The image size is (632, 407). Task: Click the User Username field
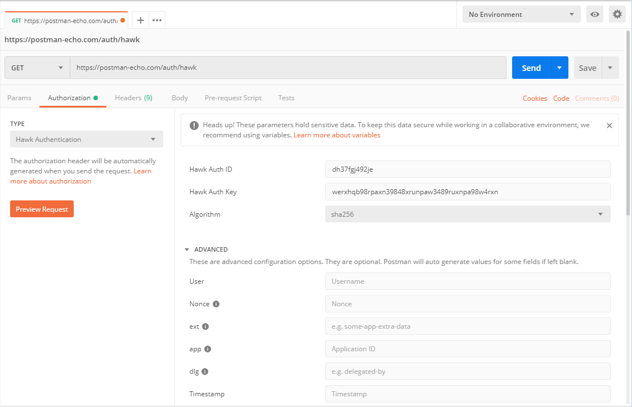click(x=468, y=281)
